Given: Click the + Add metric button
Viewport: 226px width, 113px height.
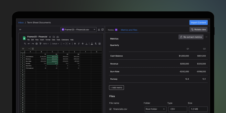Looking at the screenshot, I should [116, 88].
